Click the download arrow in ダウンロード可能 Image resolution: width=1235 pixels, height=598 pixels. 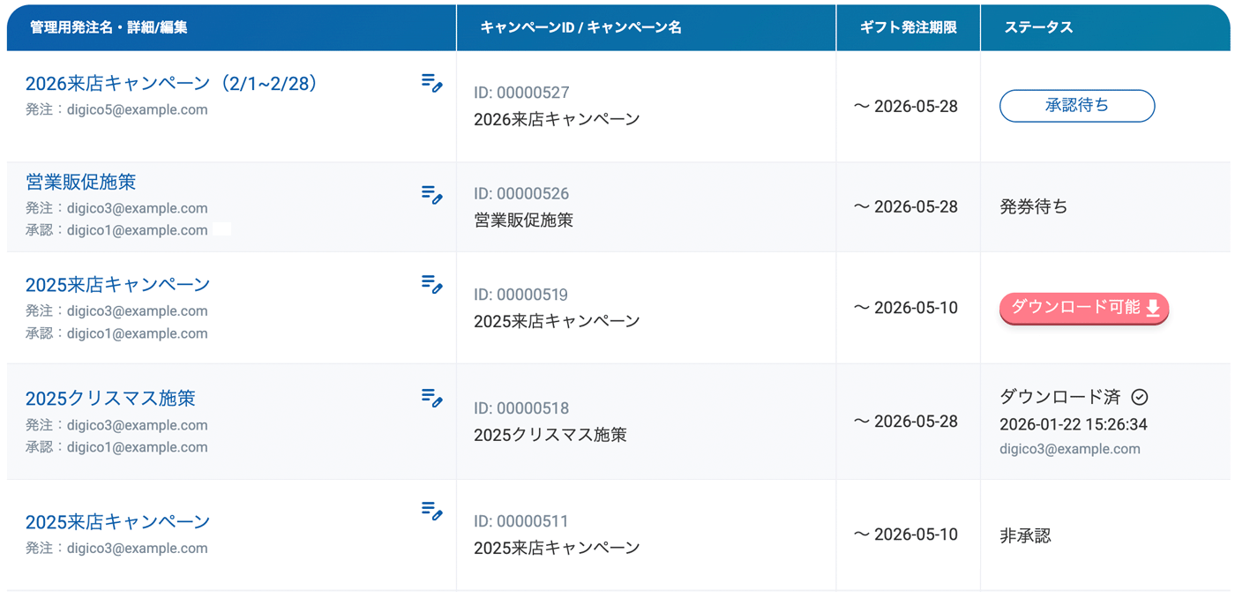click(1153, 308)
